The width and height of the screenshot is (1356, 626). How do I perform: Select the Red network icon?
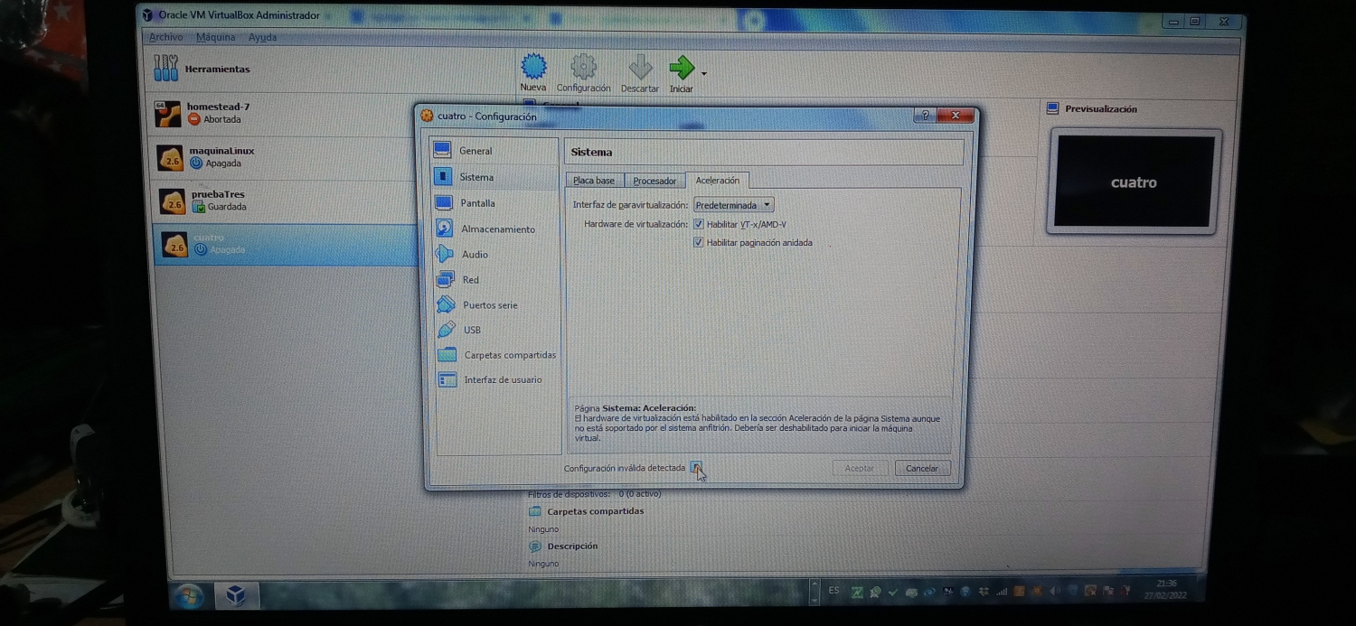pyautogui.click(x=445, y=279)
